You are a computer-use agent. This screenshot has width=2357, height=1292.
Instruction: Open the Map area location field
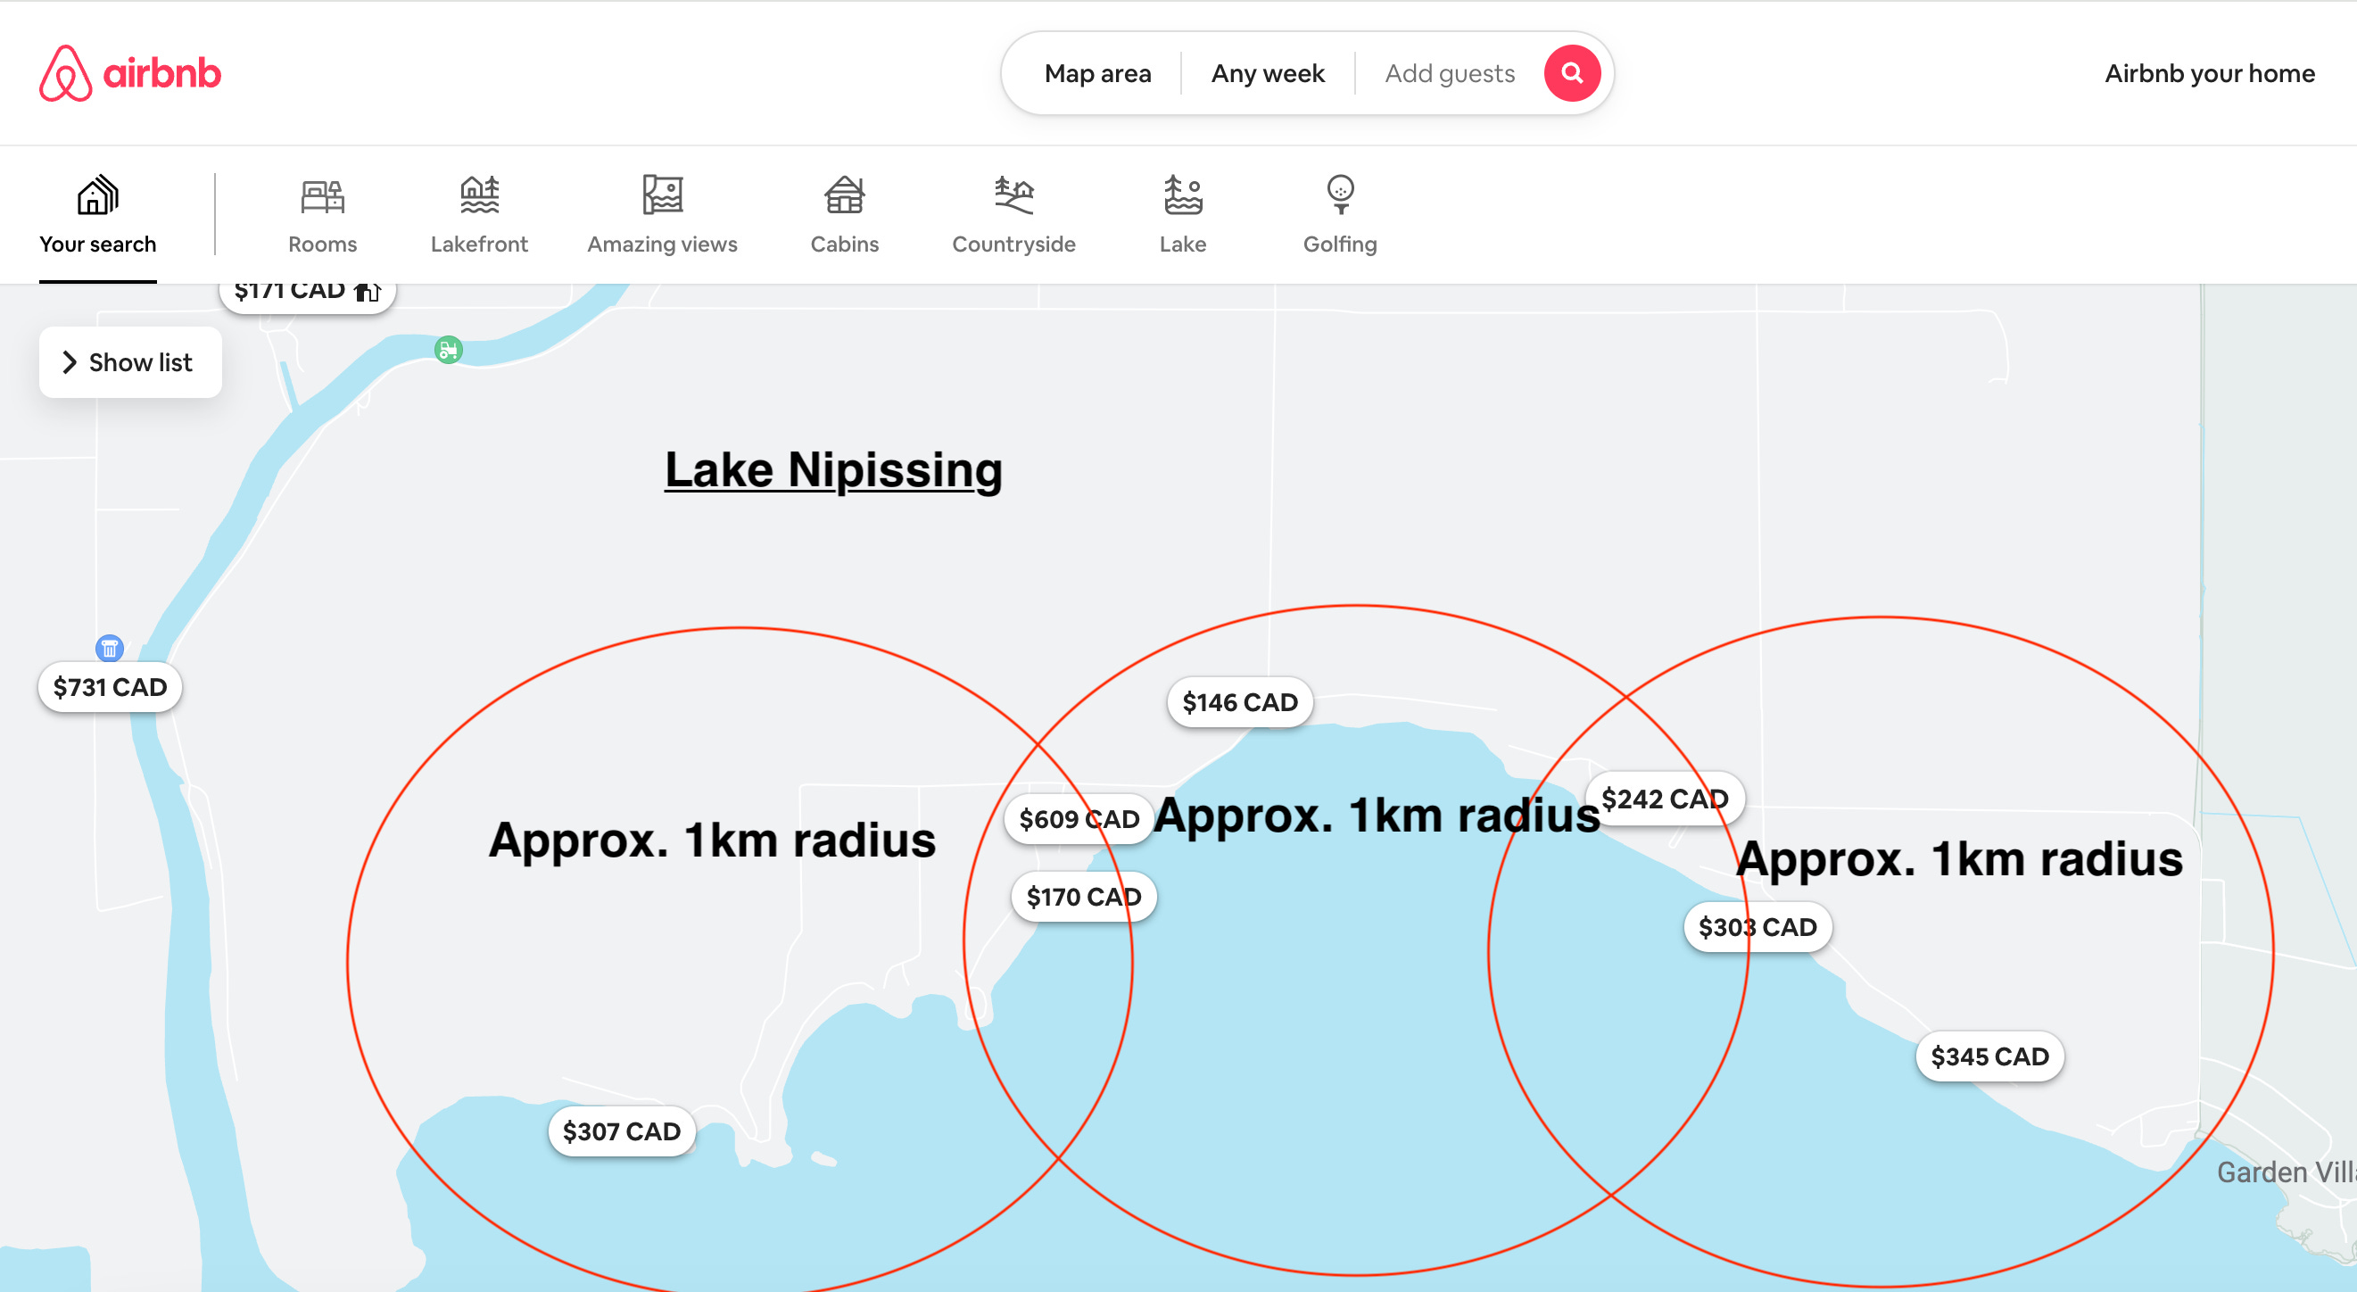[x=1097, y=73]
